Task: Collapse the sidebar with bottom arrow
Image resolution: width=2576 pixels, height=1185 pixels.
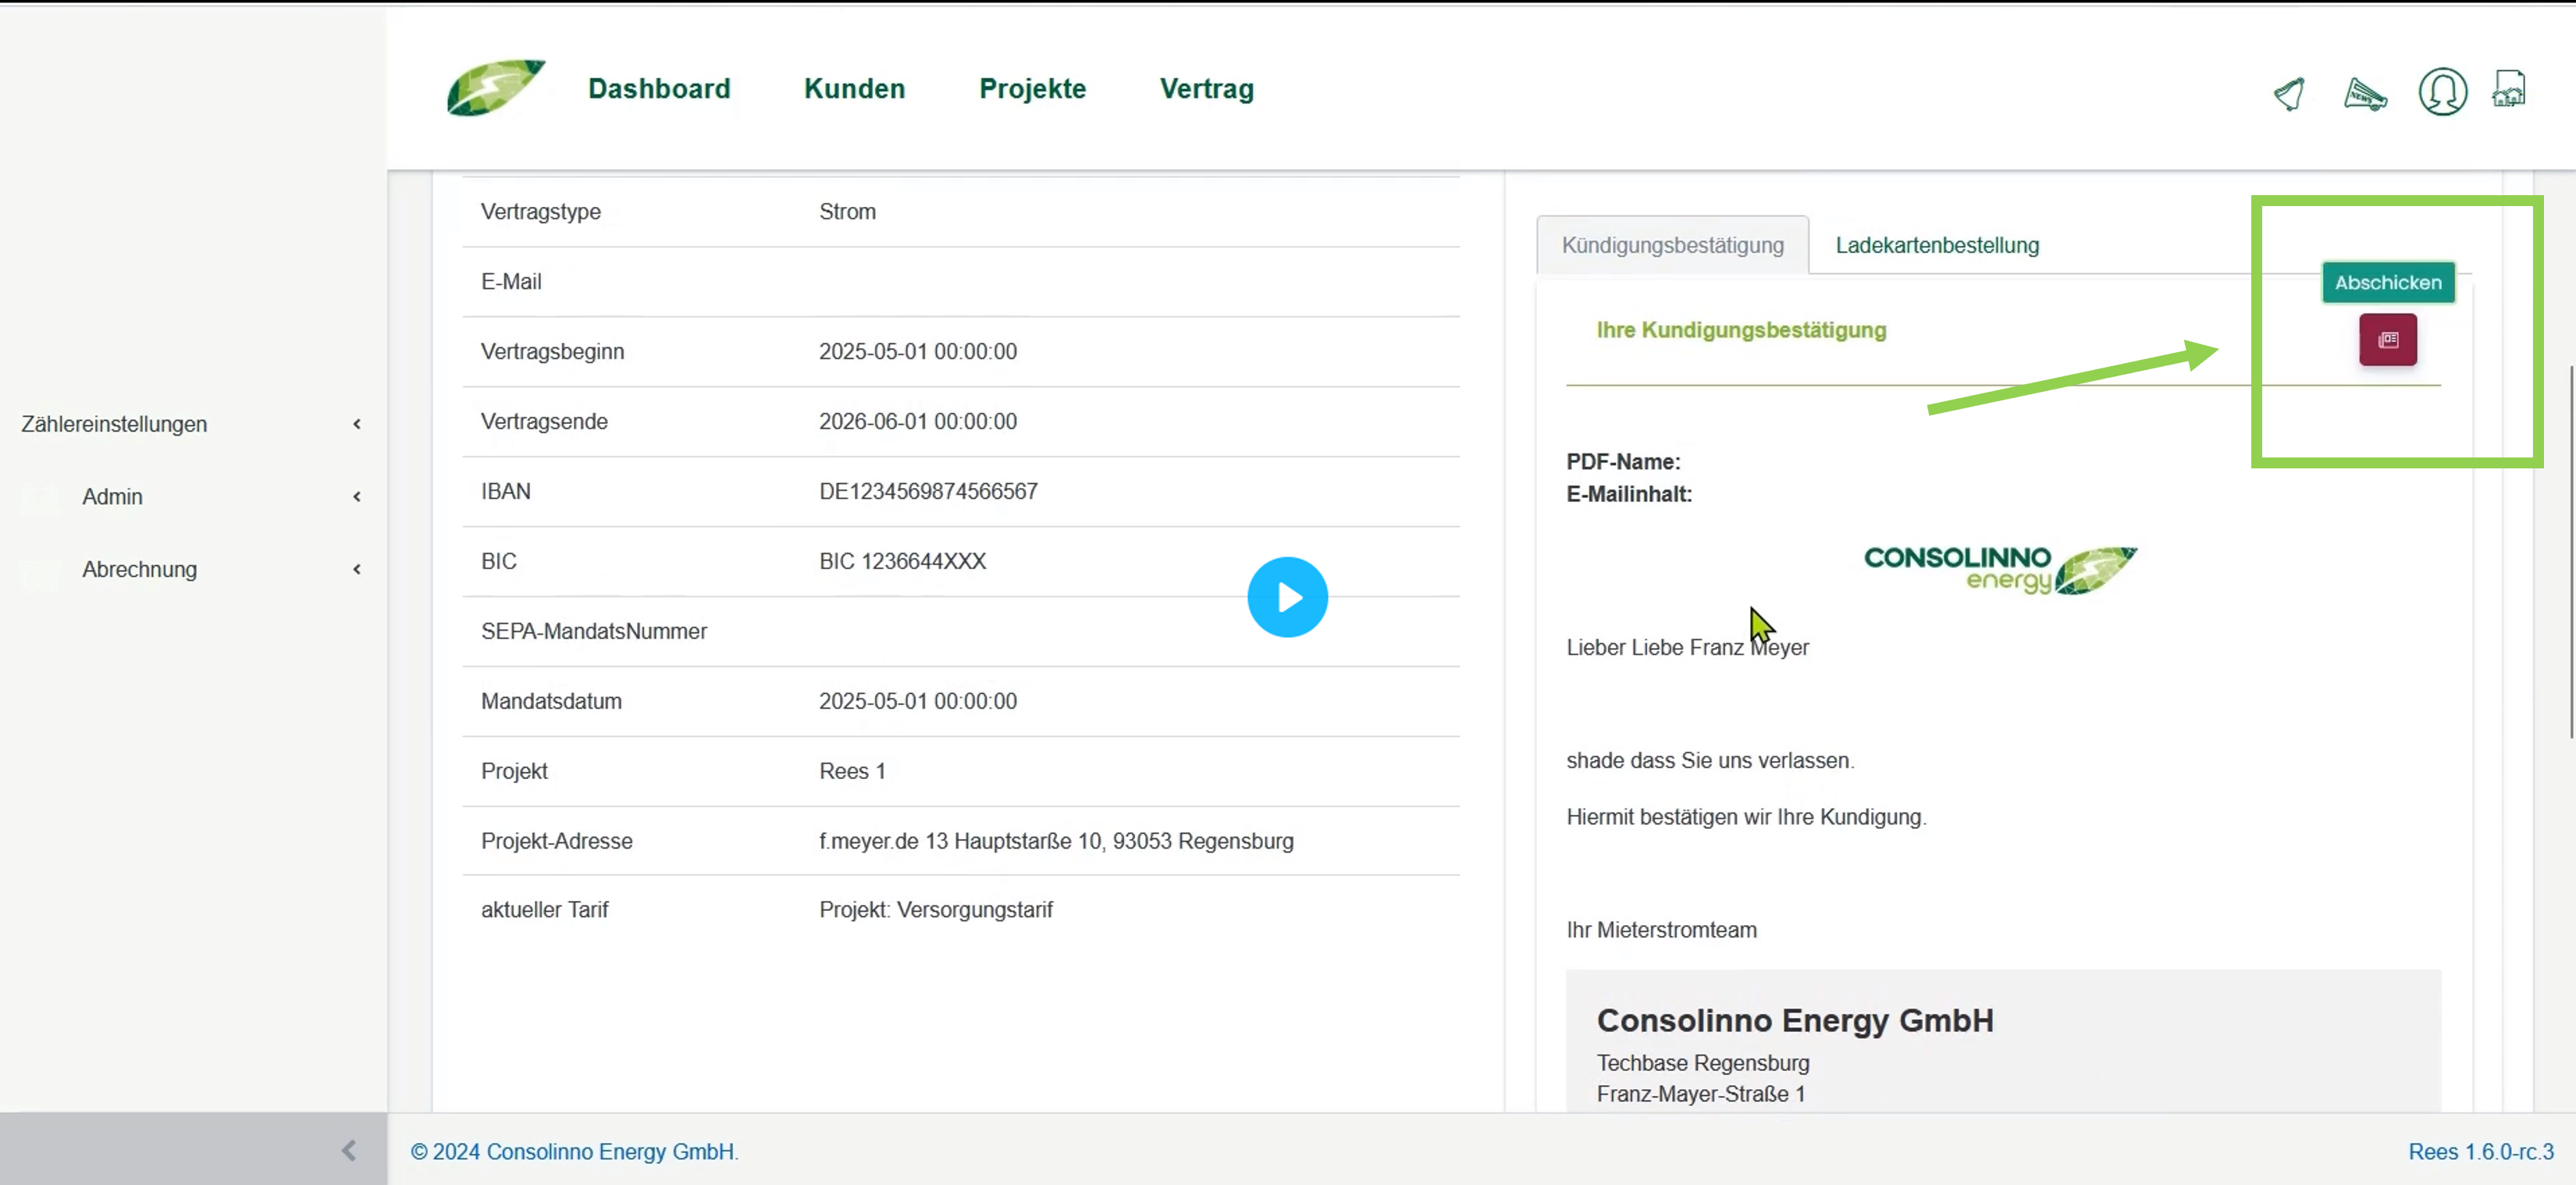Action: click(x=348, y=1150)
